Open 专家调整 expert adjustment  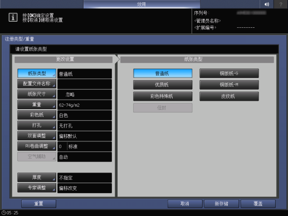pyautogui.click(x=37, y=188)
